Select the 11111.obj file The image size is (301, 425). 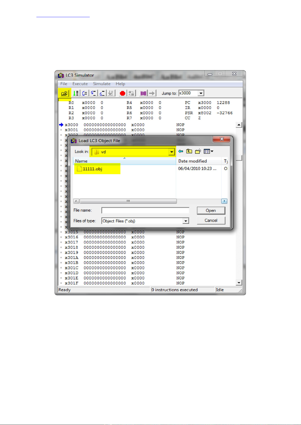tap(92, 169)
